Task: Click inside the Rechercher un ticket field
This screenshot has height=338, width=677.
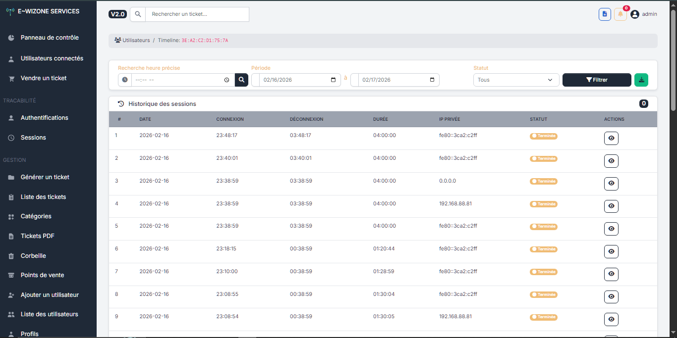Action: (197, 14)
